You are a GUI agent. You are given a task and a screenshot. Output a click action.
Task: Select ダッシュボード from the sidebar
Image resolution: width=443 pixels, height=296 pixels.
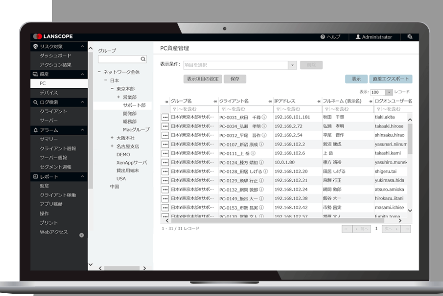[x=52, y=56]
